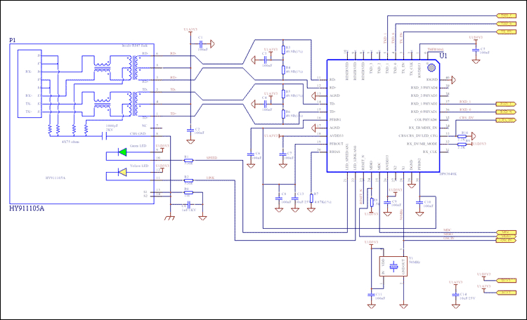Click the yellow LED diode symbol
527x320 pixels.
pos(124,173)
